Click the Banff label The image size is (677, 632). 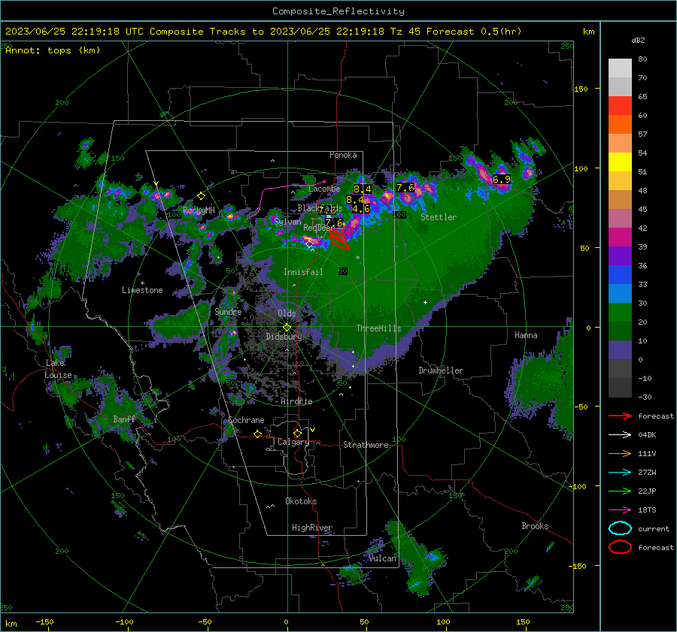(124, 419)
